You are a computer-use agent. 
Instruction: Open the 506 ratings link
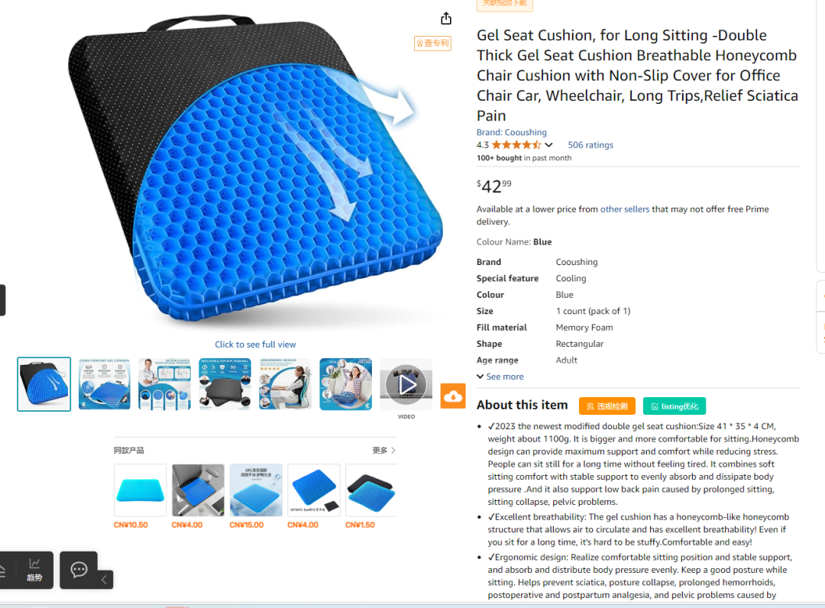pos(590,144)
